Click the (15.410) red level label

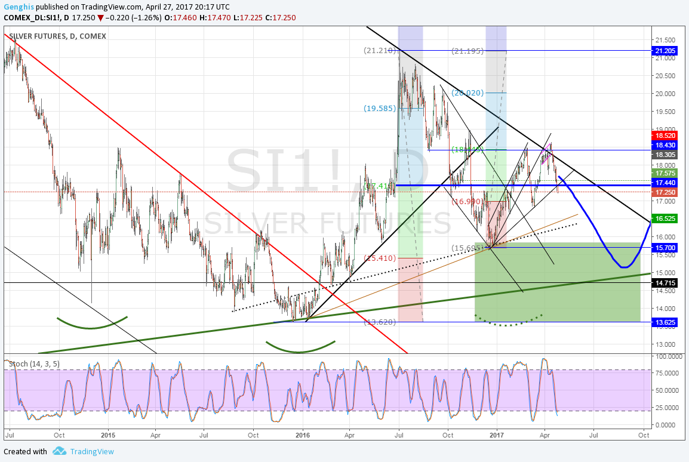(380, 258)
